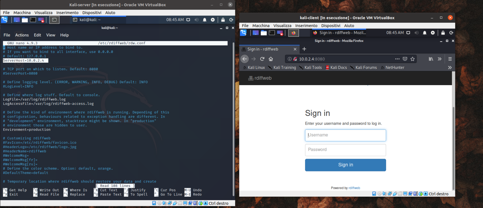Open the site information padlock icon

[295, 59]
